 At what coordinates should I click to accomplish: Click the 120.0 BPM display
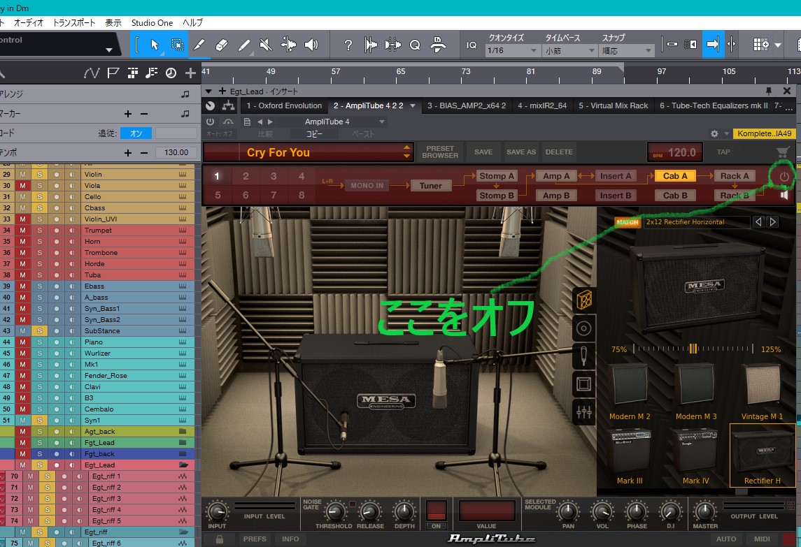pos(675,152)
